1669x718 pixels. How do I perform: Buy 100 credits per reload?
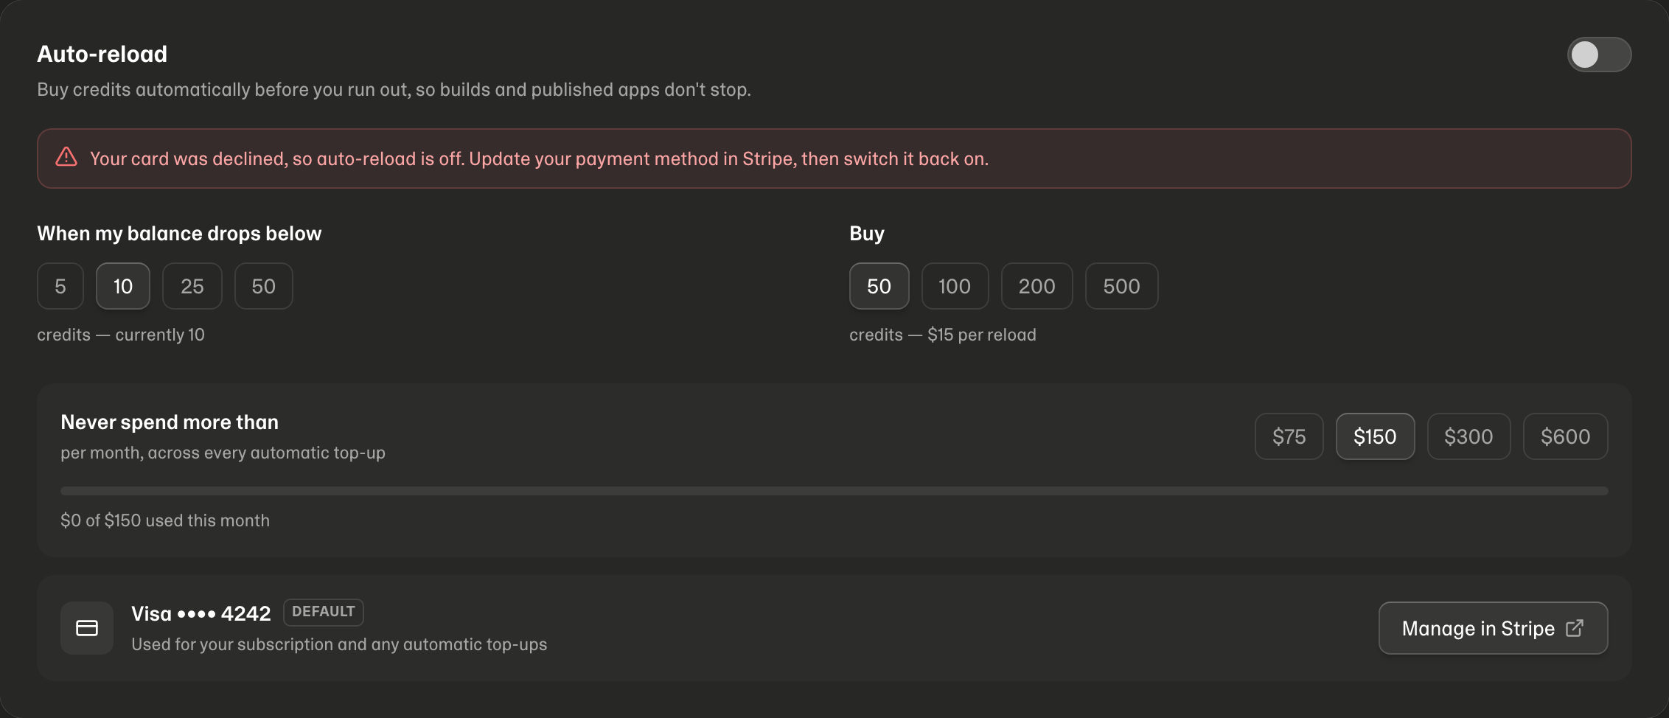[955, 286]
